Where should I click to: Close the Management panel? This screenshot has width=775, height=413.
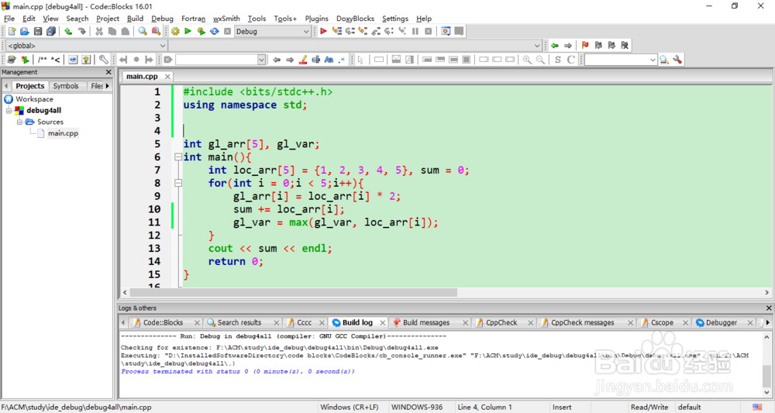(x=108, y=72)
